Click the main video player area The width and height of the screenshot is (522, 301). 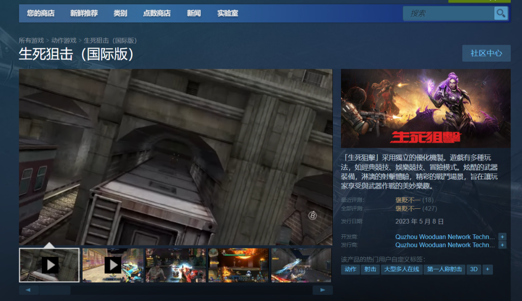(176, 157)
